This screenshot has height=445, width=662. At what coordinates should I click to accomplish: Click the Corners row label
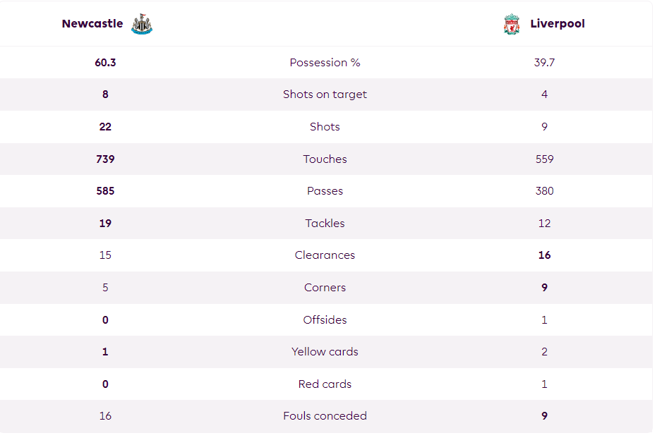[325, 288]
